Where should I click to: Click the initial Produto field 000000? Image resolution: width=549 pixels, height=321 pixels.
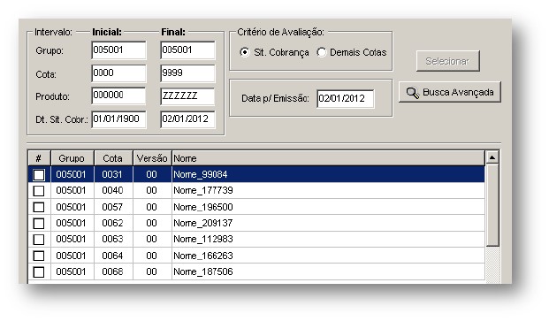coord(118,96)
